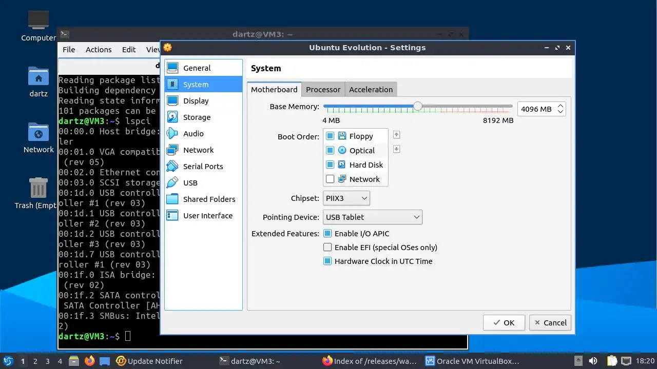Open Serial Ports settings category
Image resolution: width=657 pixels, height=369 pixels.
click(203, 167)
